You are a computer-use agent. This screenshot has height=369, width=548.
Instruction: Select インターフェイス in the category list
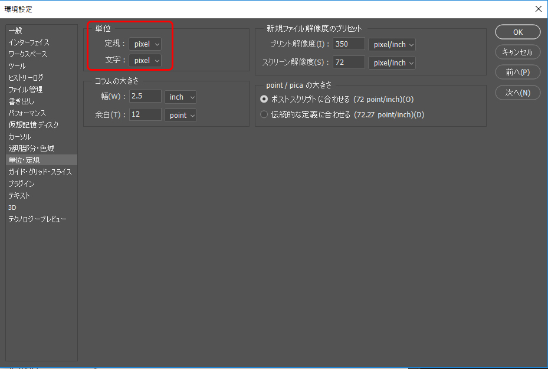point(41,42)
